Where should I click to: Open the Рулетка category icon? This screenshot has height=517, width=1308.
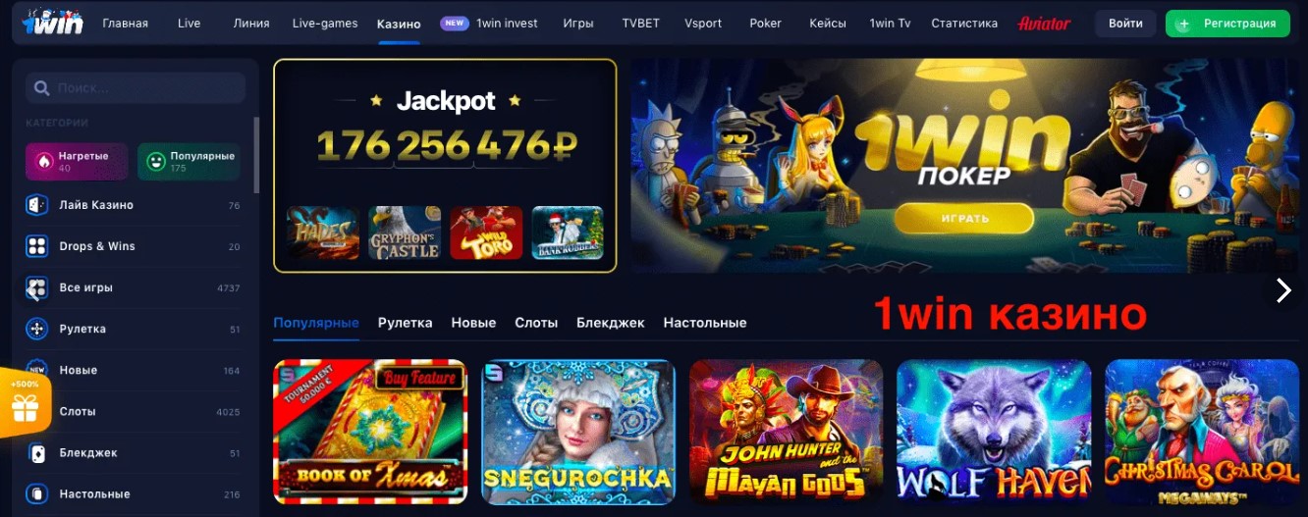[x=37, y=329]
